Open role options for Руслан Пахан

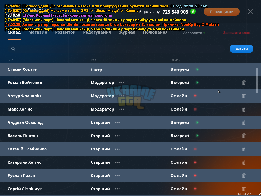117,176
